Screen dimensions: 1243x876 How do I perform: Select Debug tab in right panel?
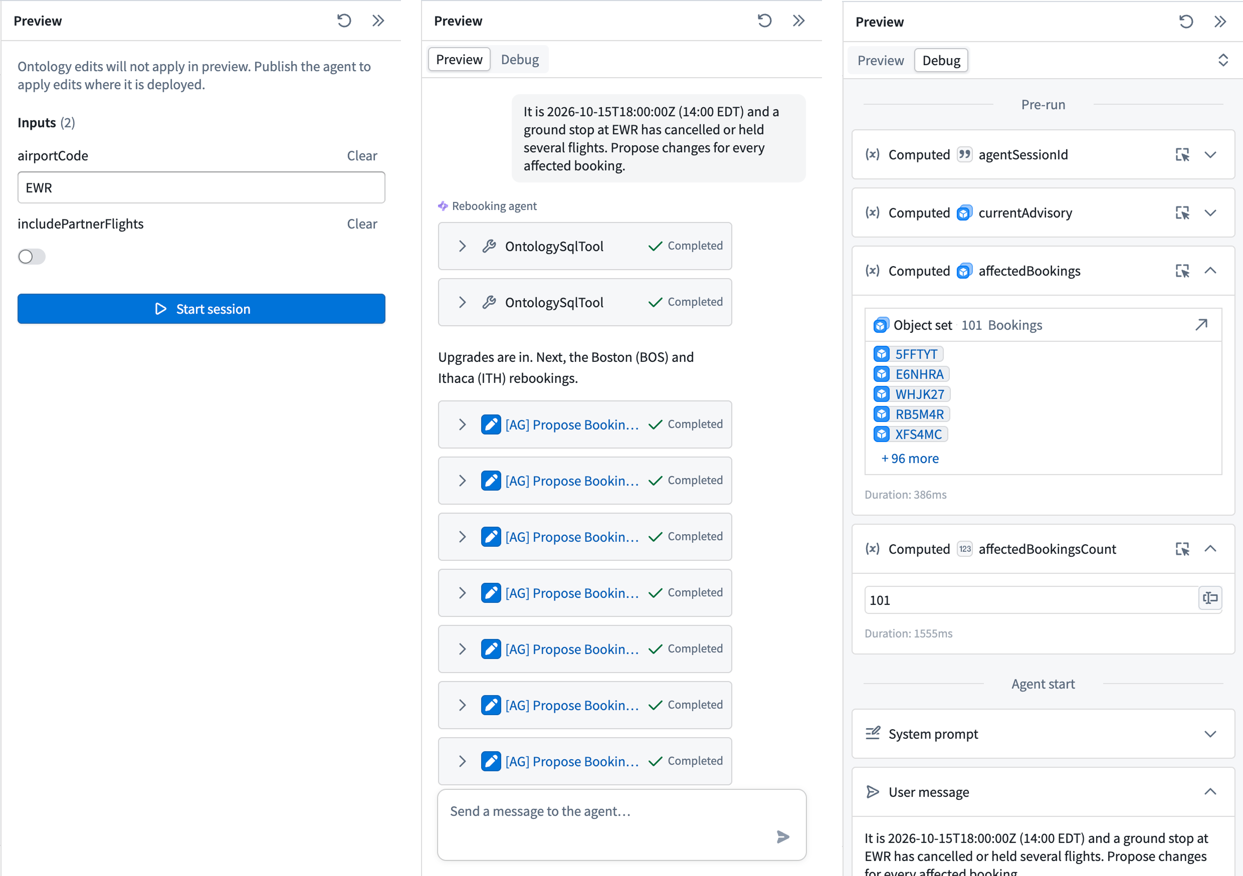click(x=941, y=61)
